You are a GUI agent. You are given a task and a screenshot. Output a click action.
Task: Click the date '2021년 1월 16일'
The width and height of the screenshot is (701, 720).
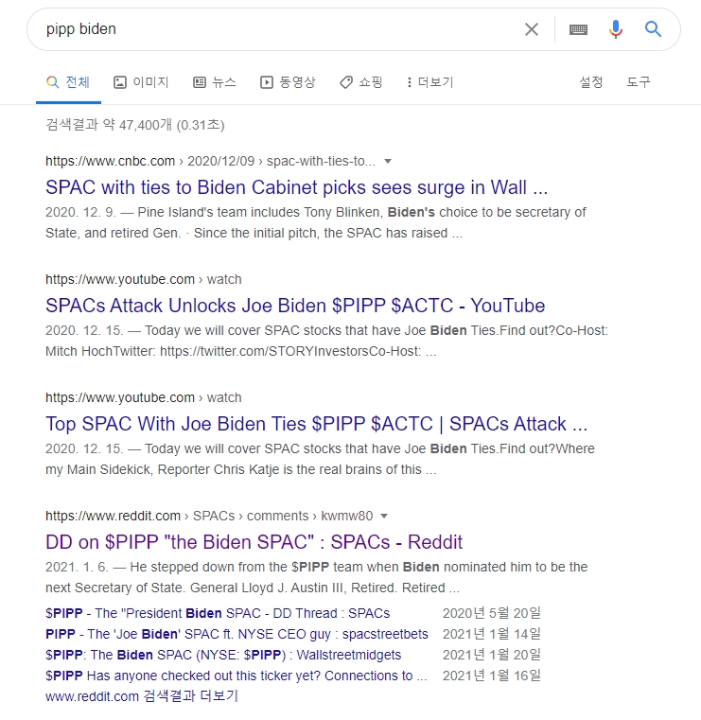[492, 676]
